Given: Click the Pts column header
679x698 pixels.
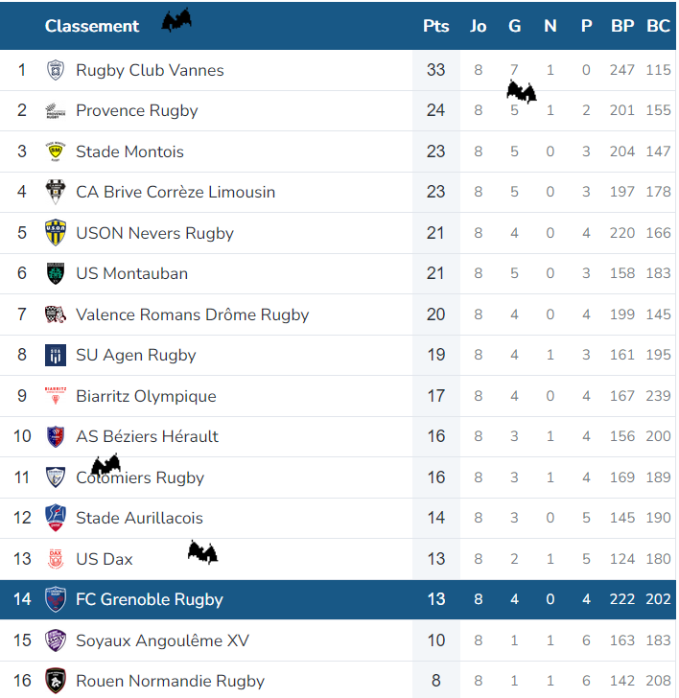Looking at the screenshot, I should tap(436, 26).
